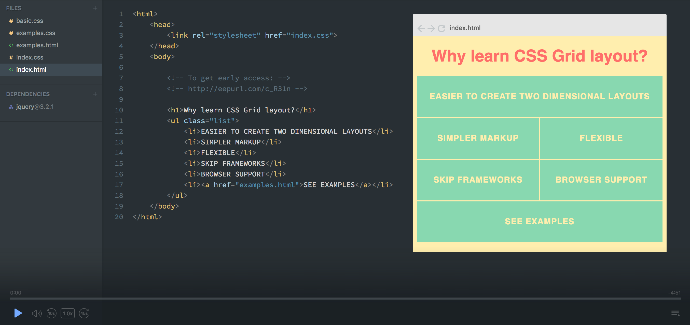Open the index.css stylesheet

pos(30,57)
